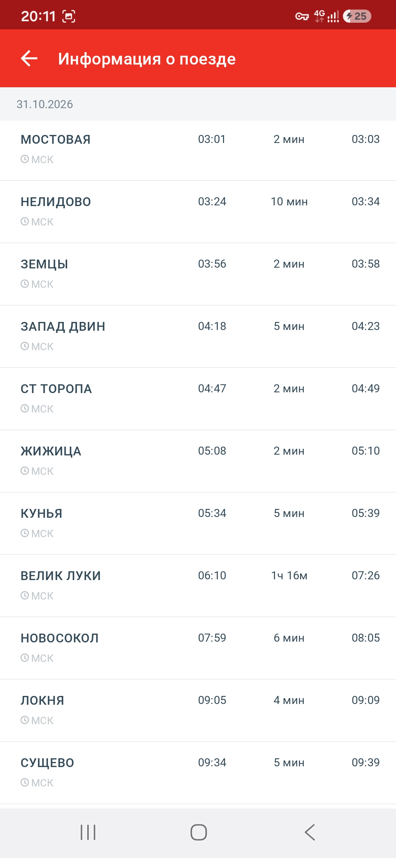Open Android recent apps button
This screenshot has height=858, width=396.
pos(88,832)
